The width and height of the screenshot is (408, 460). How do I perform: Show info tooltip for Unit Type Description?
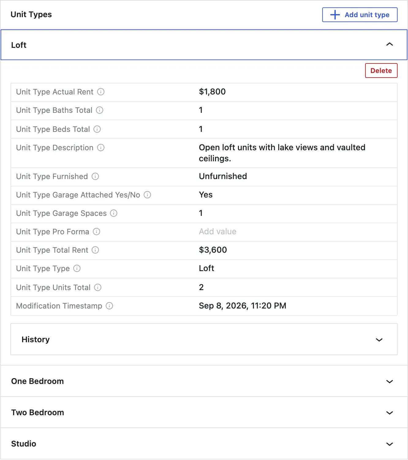(101, 148)
